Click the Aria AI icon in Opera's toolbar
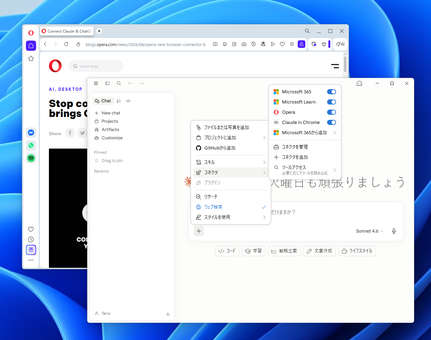 pyautogui.click(x=340, y=44)
